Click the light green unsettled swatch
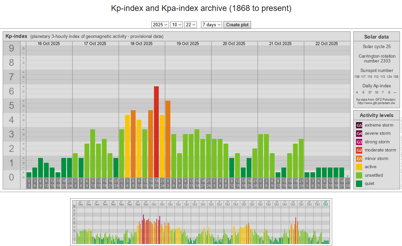The height and width of the screenshot is (246, 402). pos(359,175)
